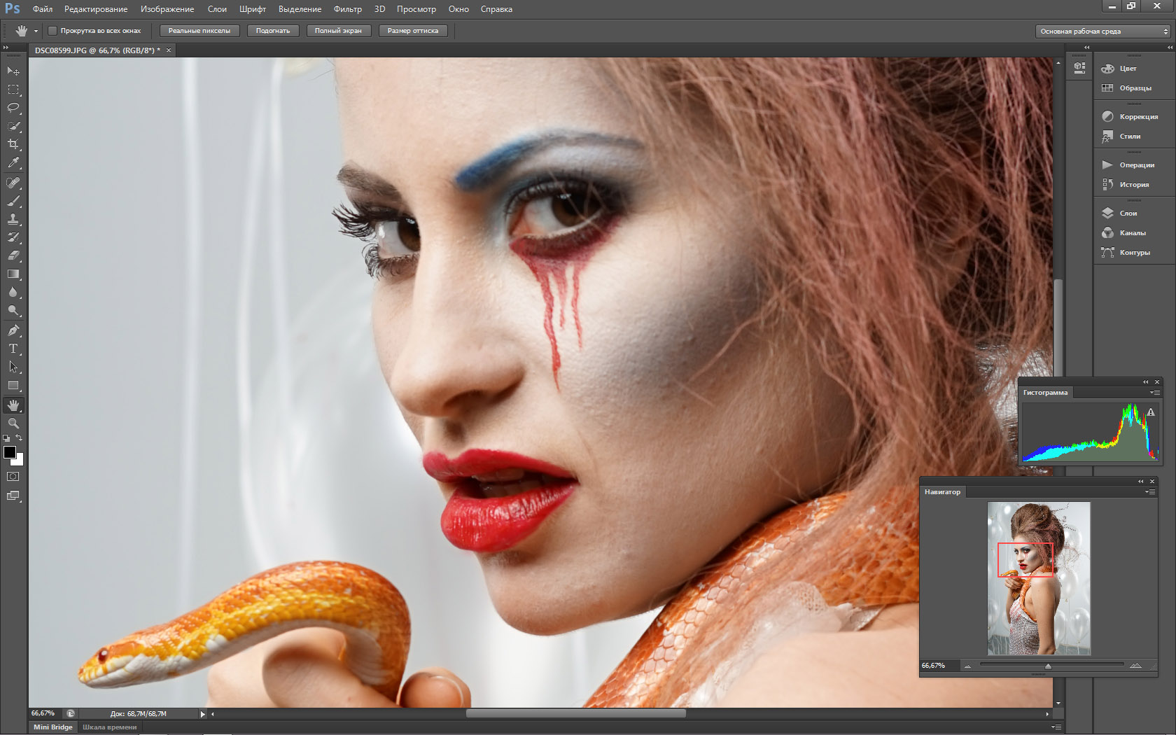The height and width of the screenshot is (735, 1176).
Task: Open the status bar document info arrow
Action: tap(203, 714)
